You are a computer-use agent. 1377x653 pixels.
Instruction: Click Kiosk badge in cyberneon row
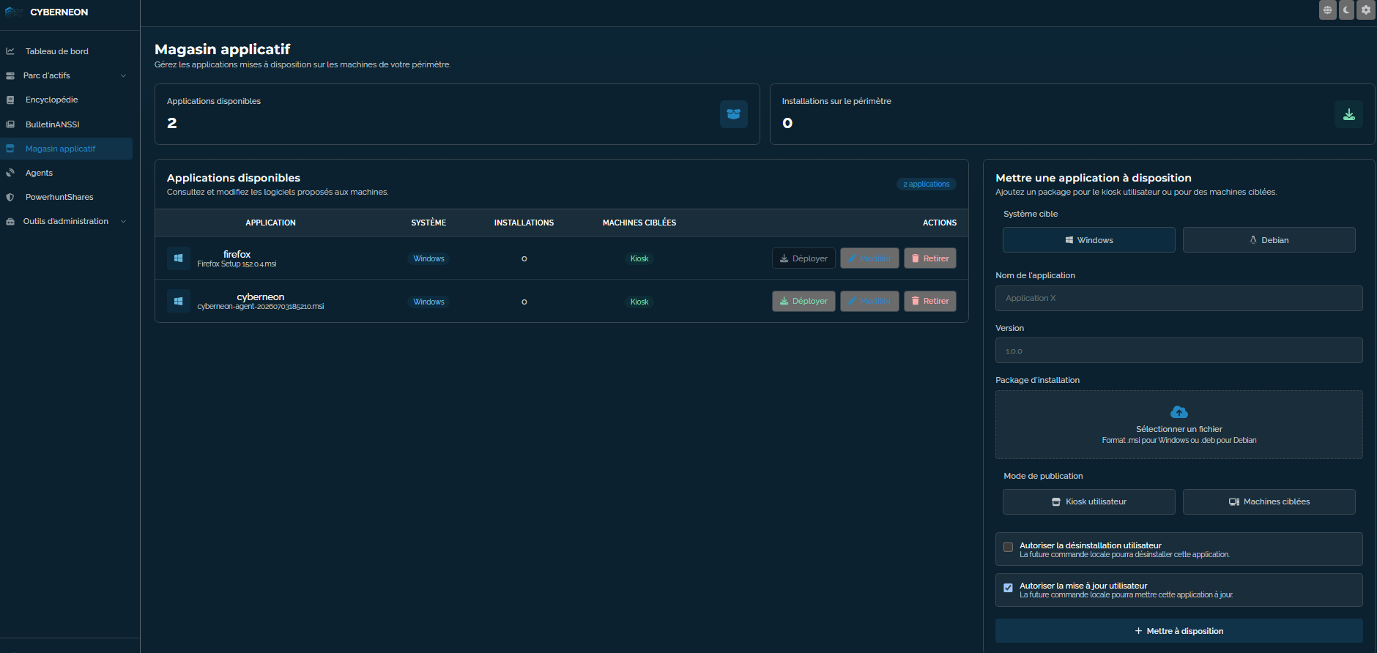click(x=639, y=302)
